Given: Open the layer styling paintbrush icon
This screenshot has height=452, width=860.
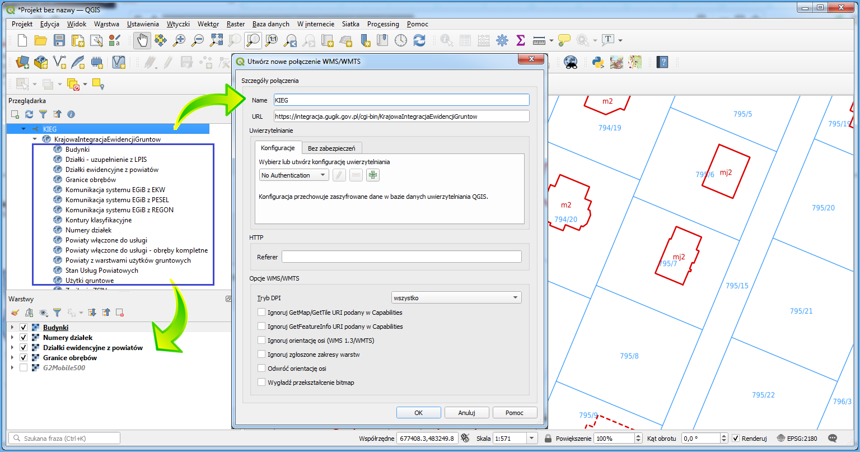Looking at the screenshot, I should [x=15, y=313].
